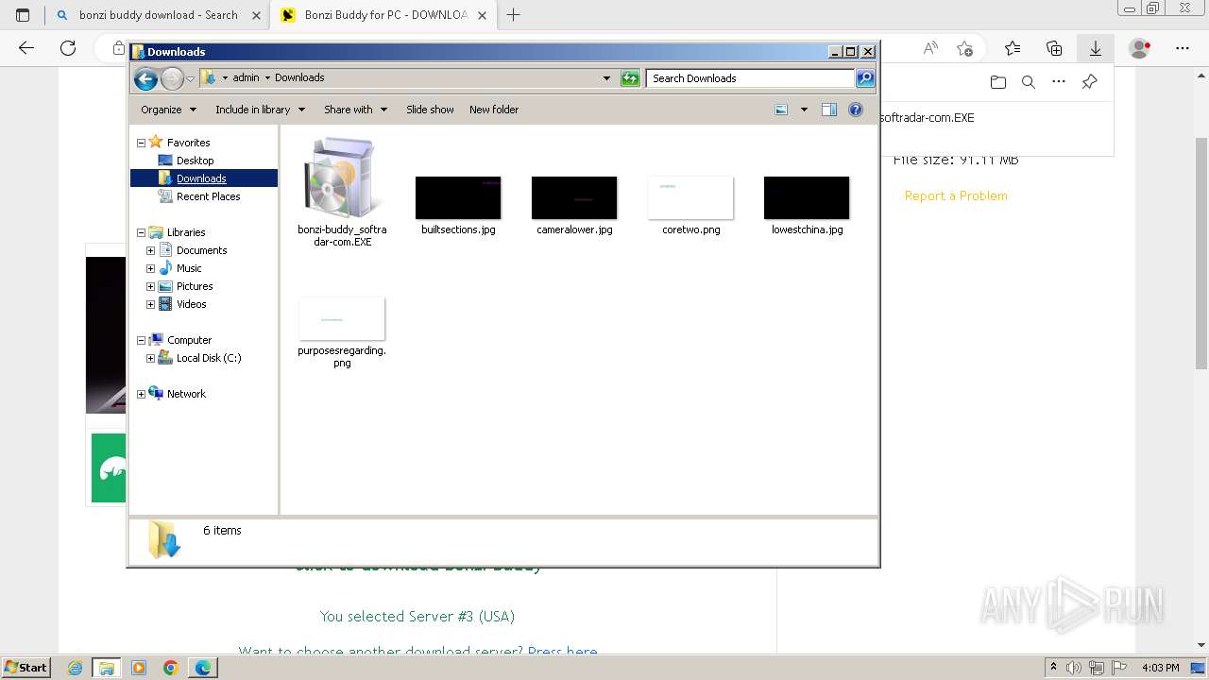Image resolution: width=1209 pixels, height=680 pixels.
Task: Open more options in Edge downloads panel
Action: click(x=1059, y=82)
